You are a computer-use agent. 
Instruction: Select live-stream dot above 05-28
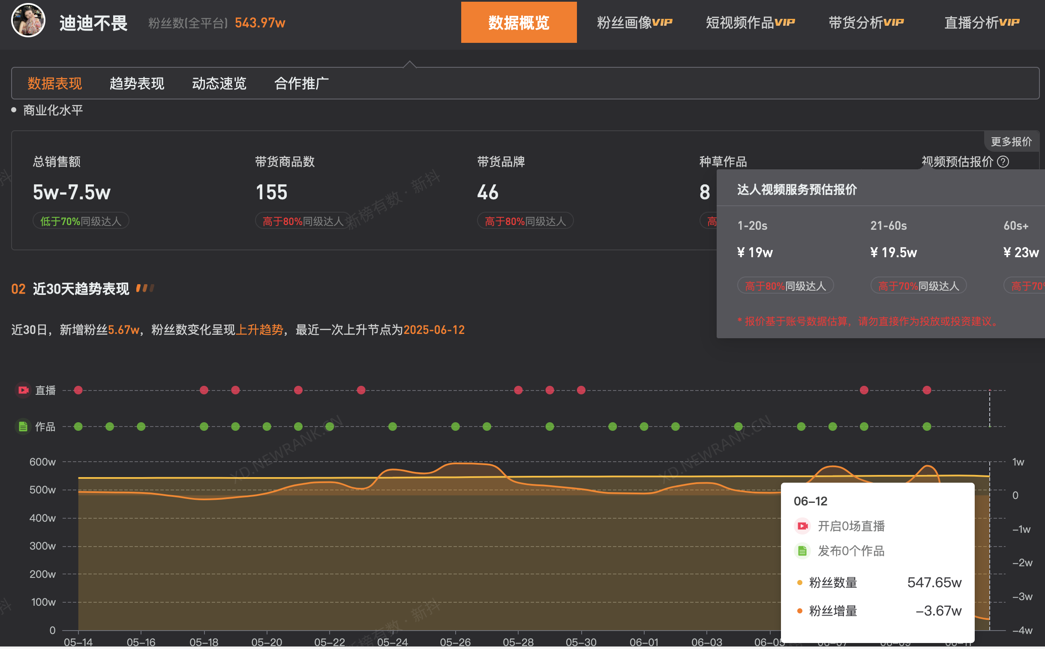coord(518,390)
